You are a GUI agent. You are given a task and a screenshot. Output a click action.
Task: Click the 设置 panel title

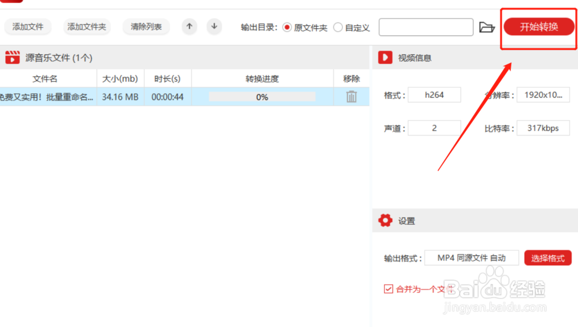[406, 221]
